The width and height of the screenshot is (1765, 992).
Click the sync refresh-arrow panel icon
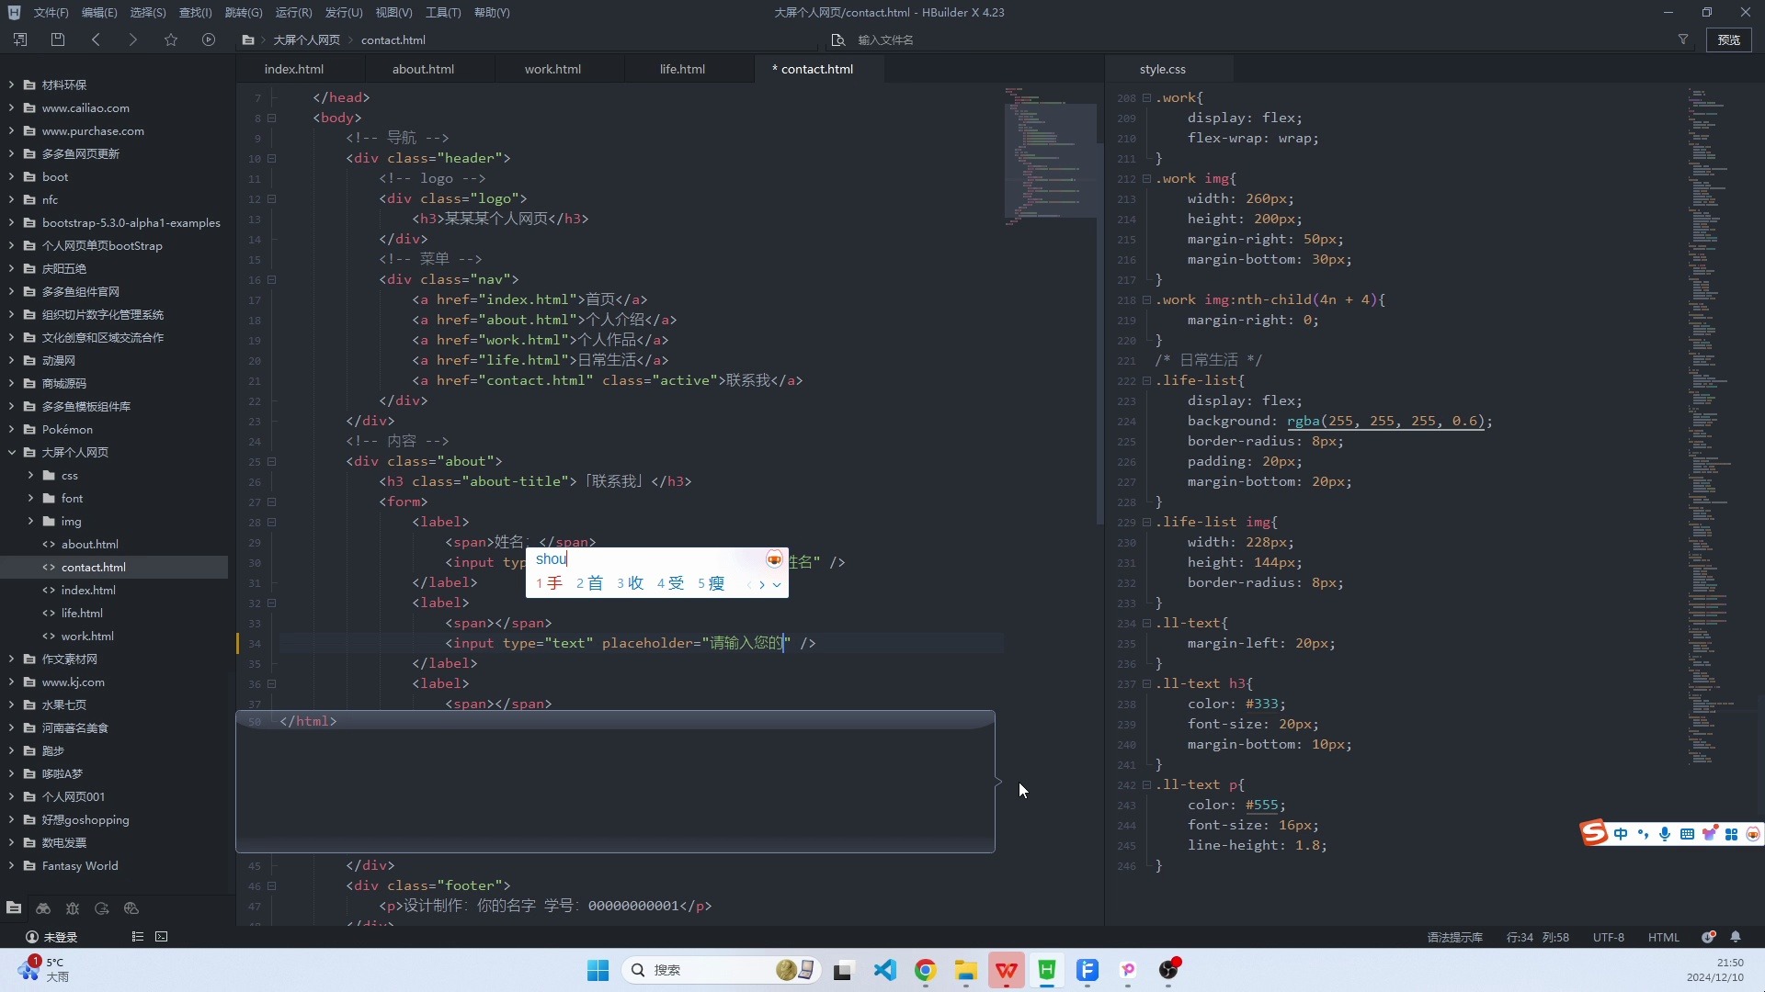pyautogui.click(x=102, y=908)
